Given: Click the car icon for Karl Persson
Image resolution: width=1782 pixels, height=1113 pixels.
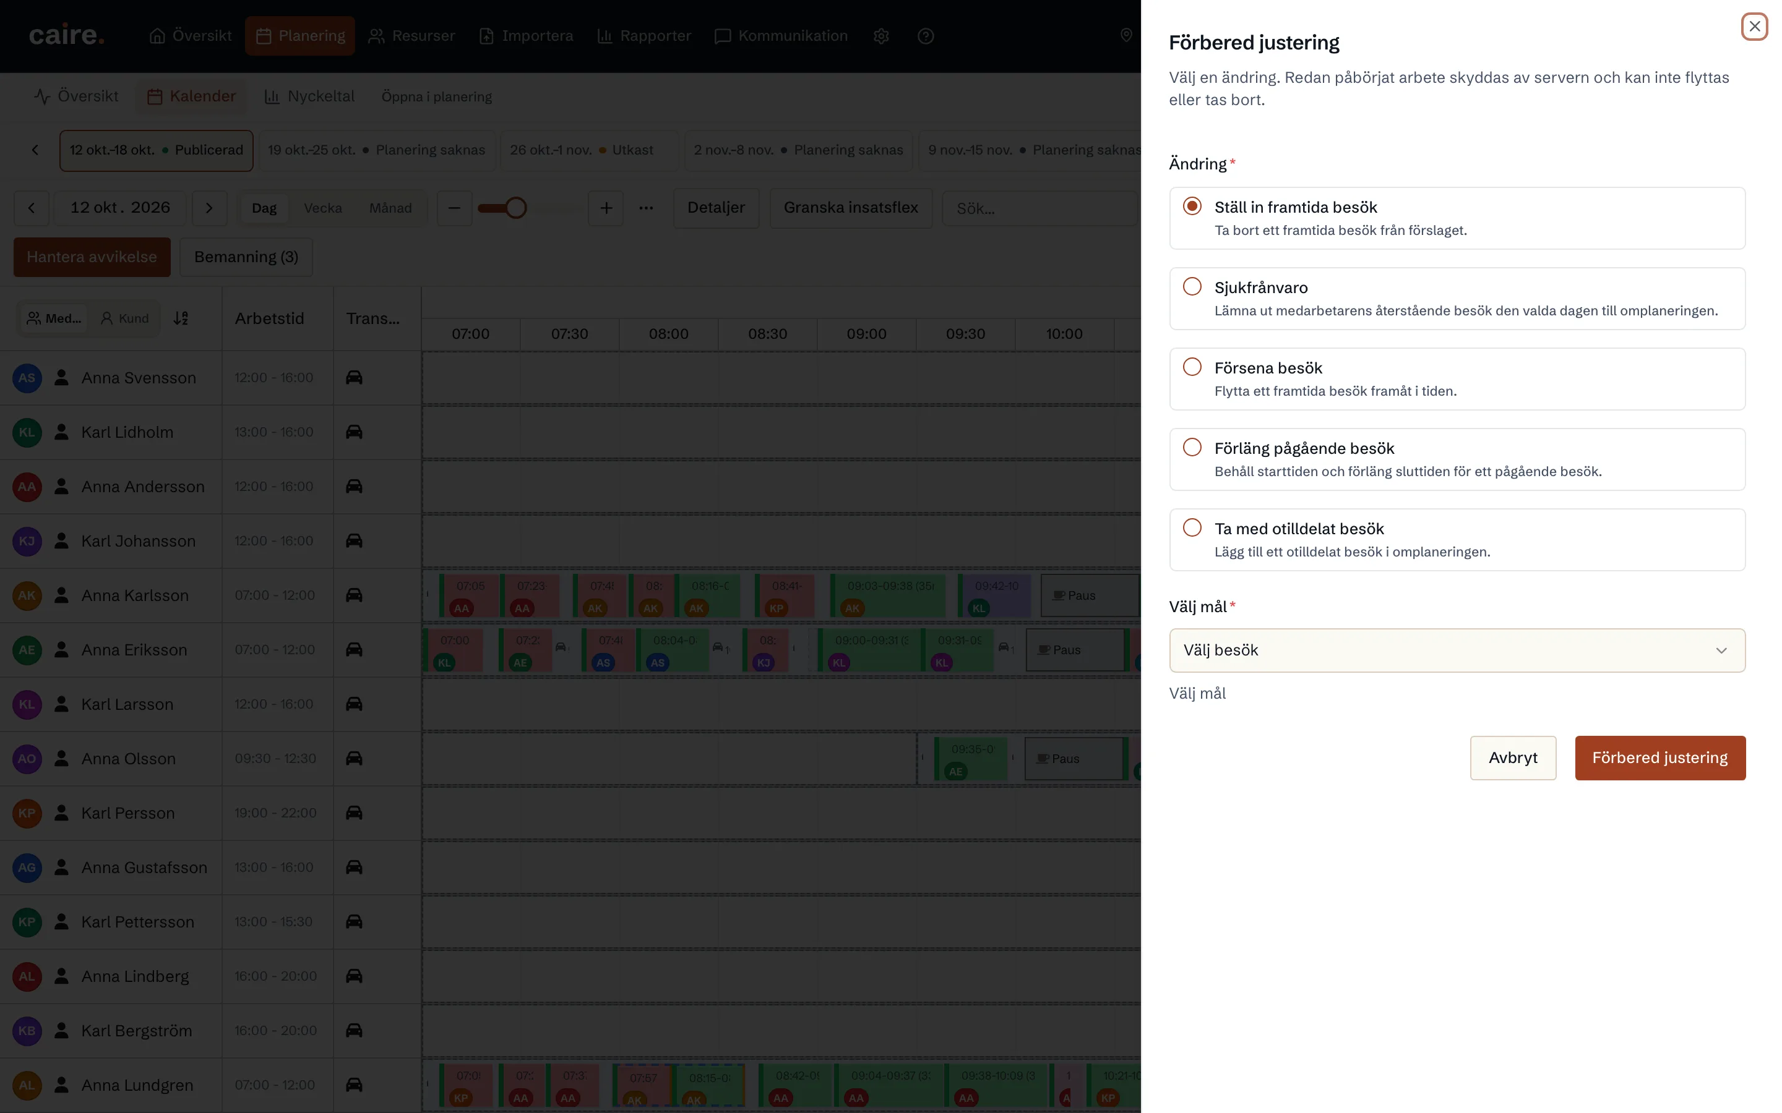Looking at the screenshot, I should pos(354,812).
